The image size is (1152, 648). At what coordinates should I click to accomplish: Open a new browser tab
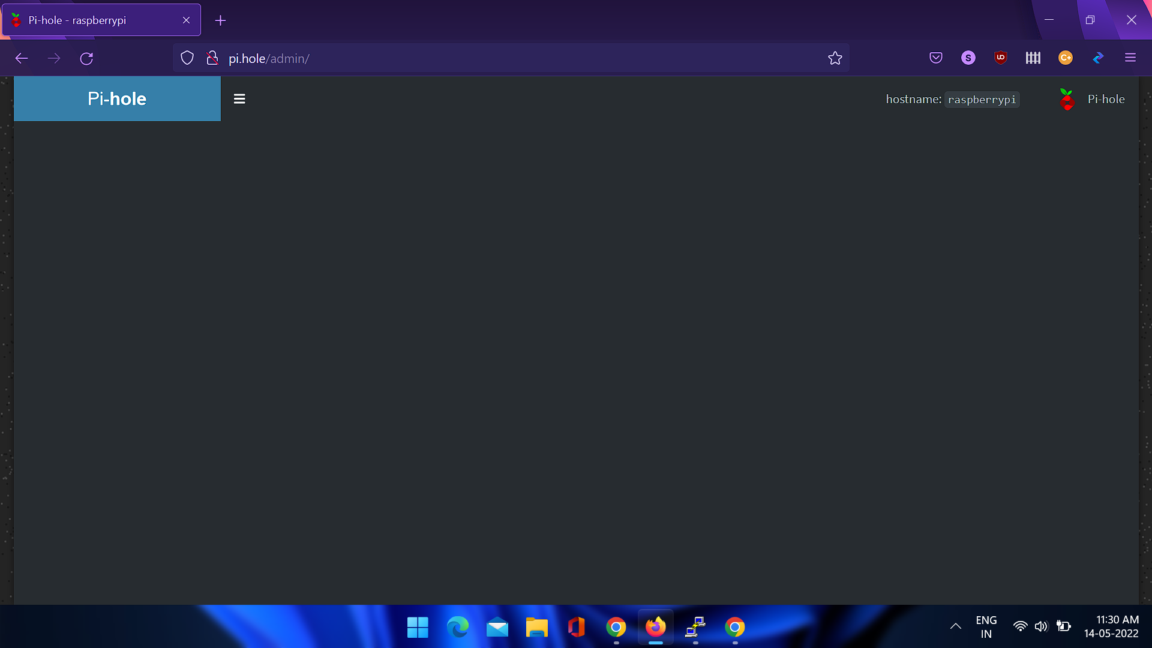tap(220, 20)
